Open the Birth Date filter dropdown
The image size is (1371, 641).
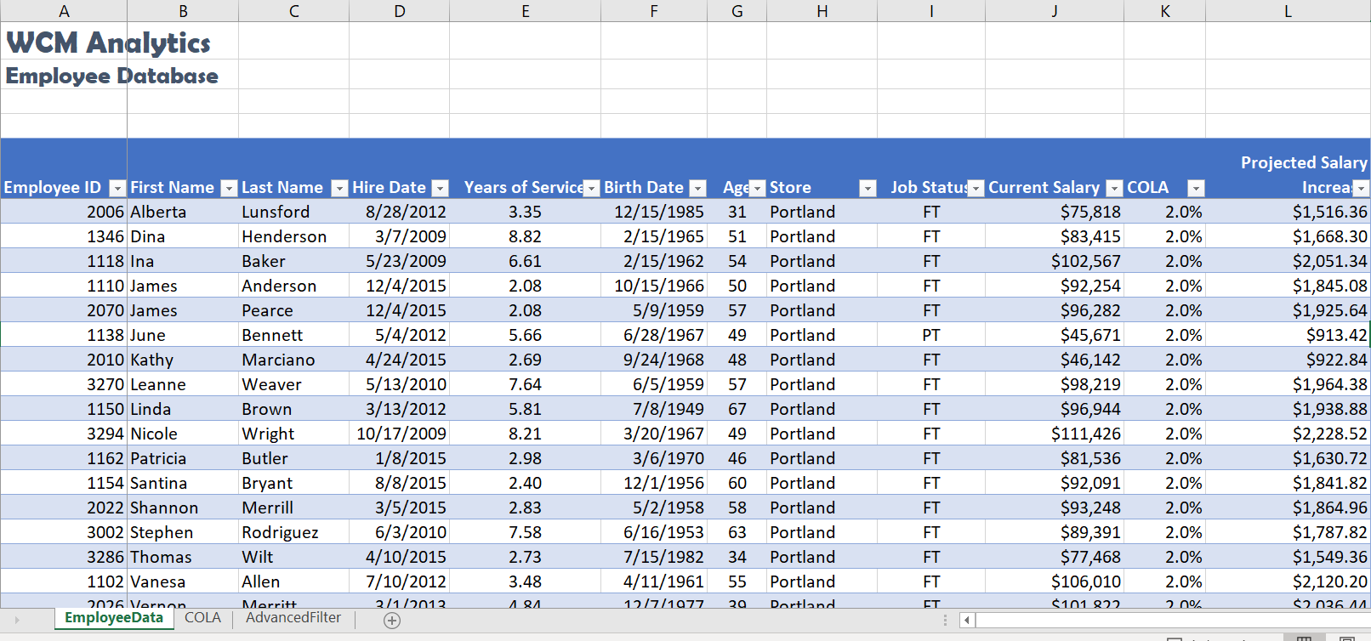point(697,189)
